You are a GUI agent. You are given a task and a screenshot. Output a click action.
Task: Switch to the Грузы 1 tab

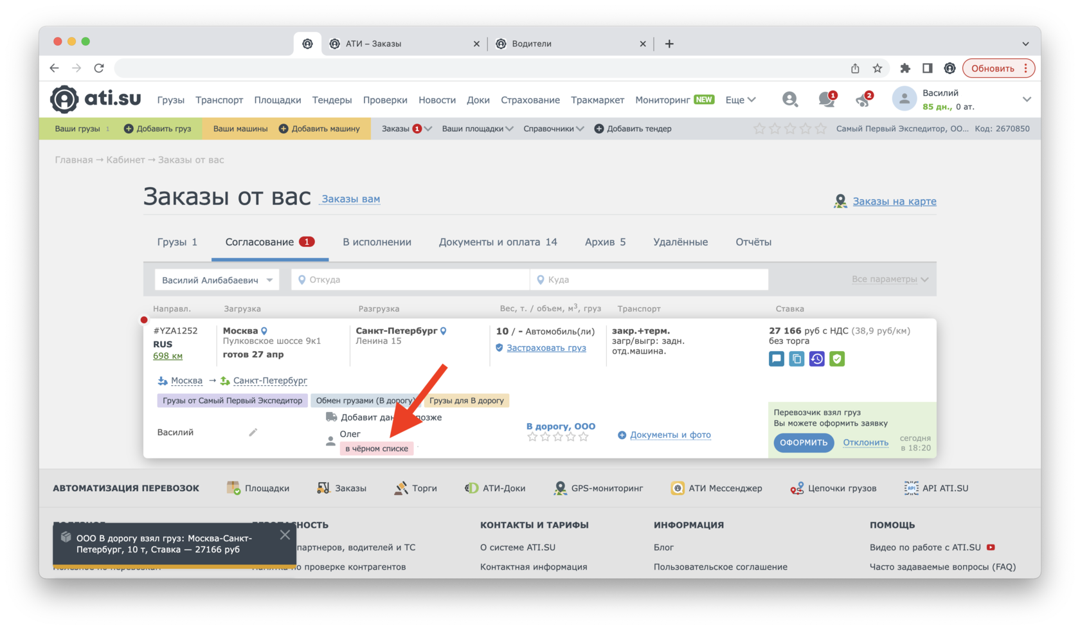pos(177,242)
